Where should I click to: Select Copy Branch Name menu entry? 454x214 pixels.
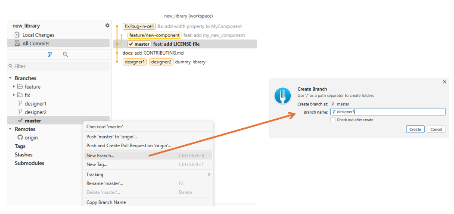(148, 202)
